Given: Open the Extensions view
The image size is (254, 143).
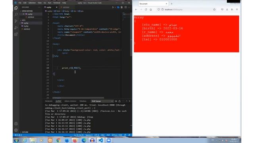Looking at the screenshot, I should 16,34.
